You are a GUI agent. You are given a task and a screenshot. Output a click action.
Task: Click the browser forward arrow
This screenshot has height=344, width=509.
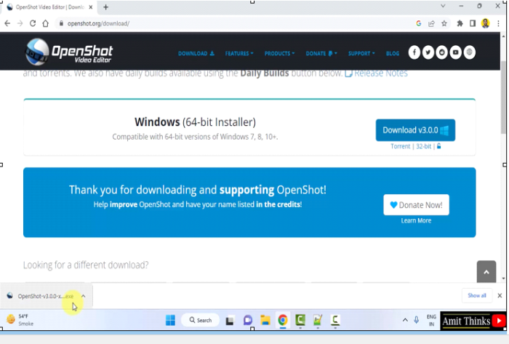[20, 23]
